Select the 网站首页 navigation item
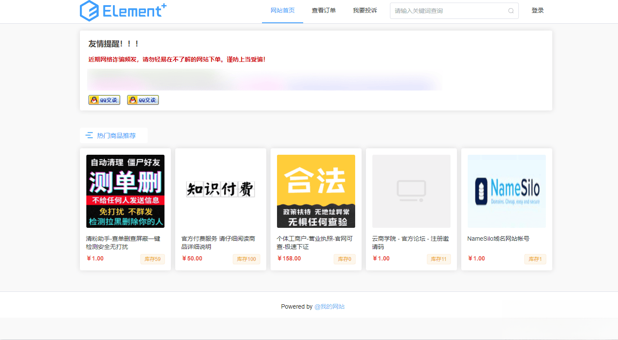The image size is (618, 340). coord(282,10)
